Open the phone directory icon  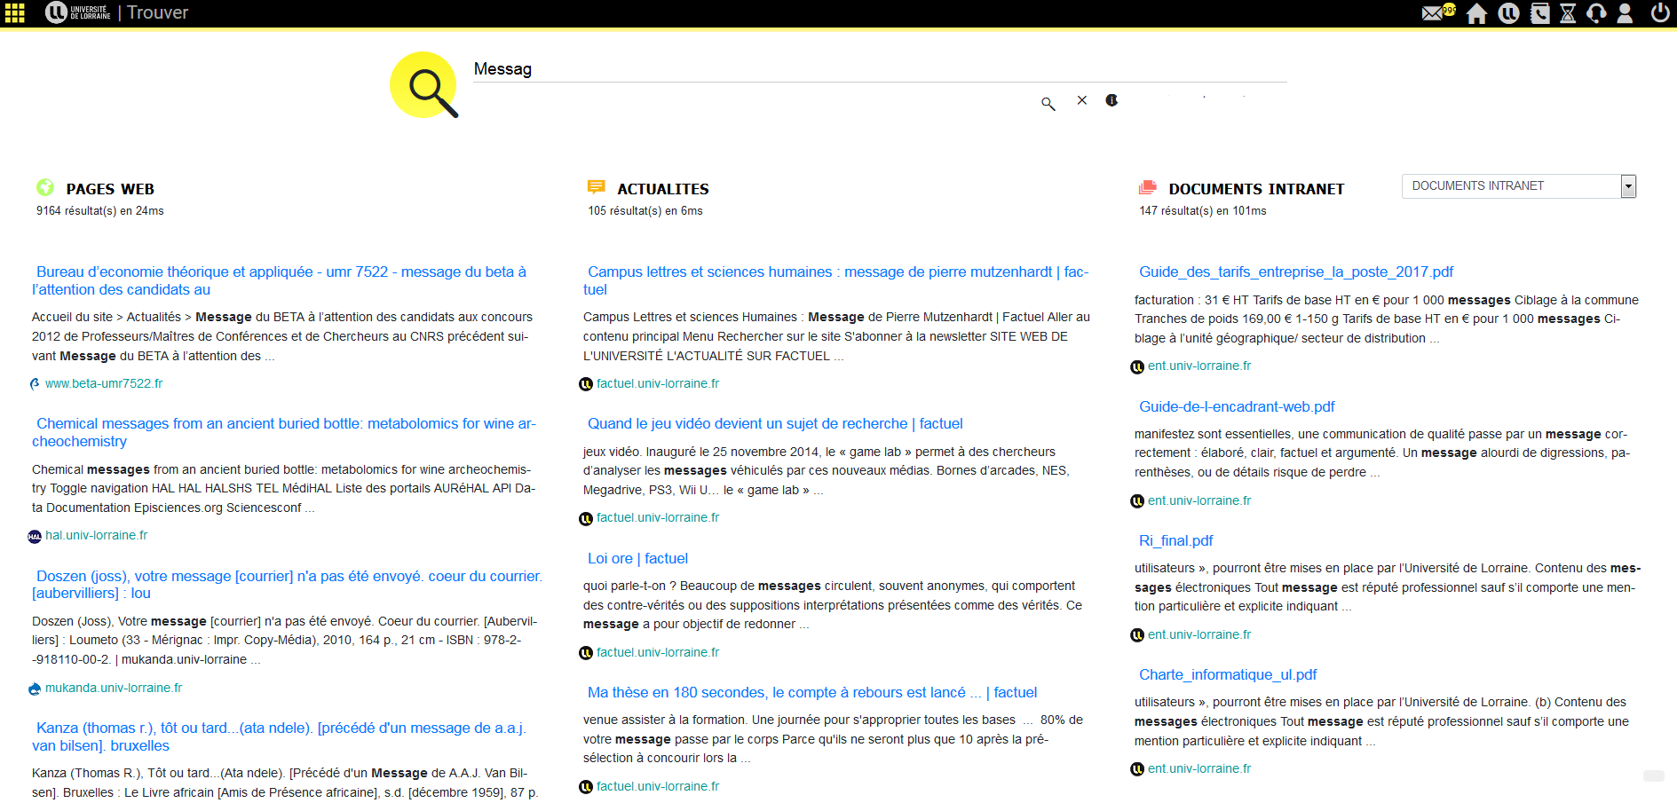(x=1540, y=13)
